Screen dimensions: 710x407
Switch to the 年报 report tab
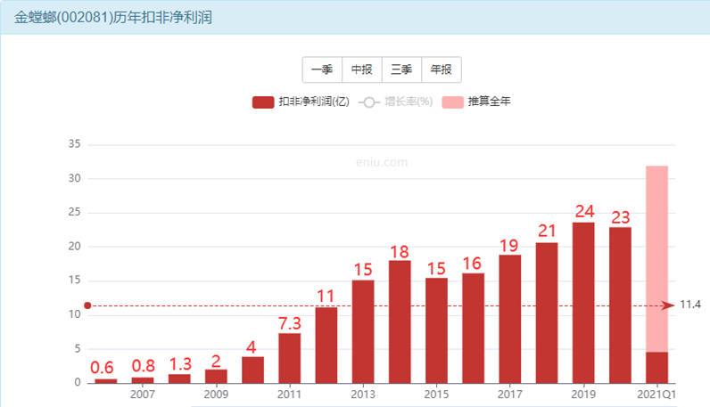pos(442,69)
